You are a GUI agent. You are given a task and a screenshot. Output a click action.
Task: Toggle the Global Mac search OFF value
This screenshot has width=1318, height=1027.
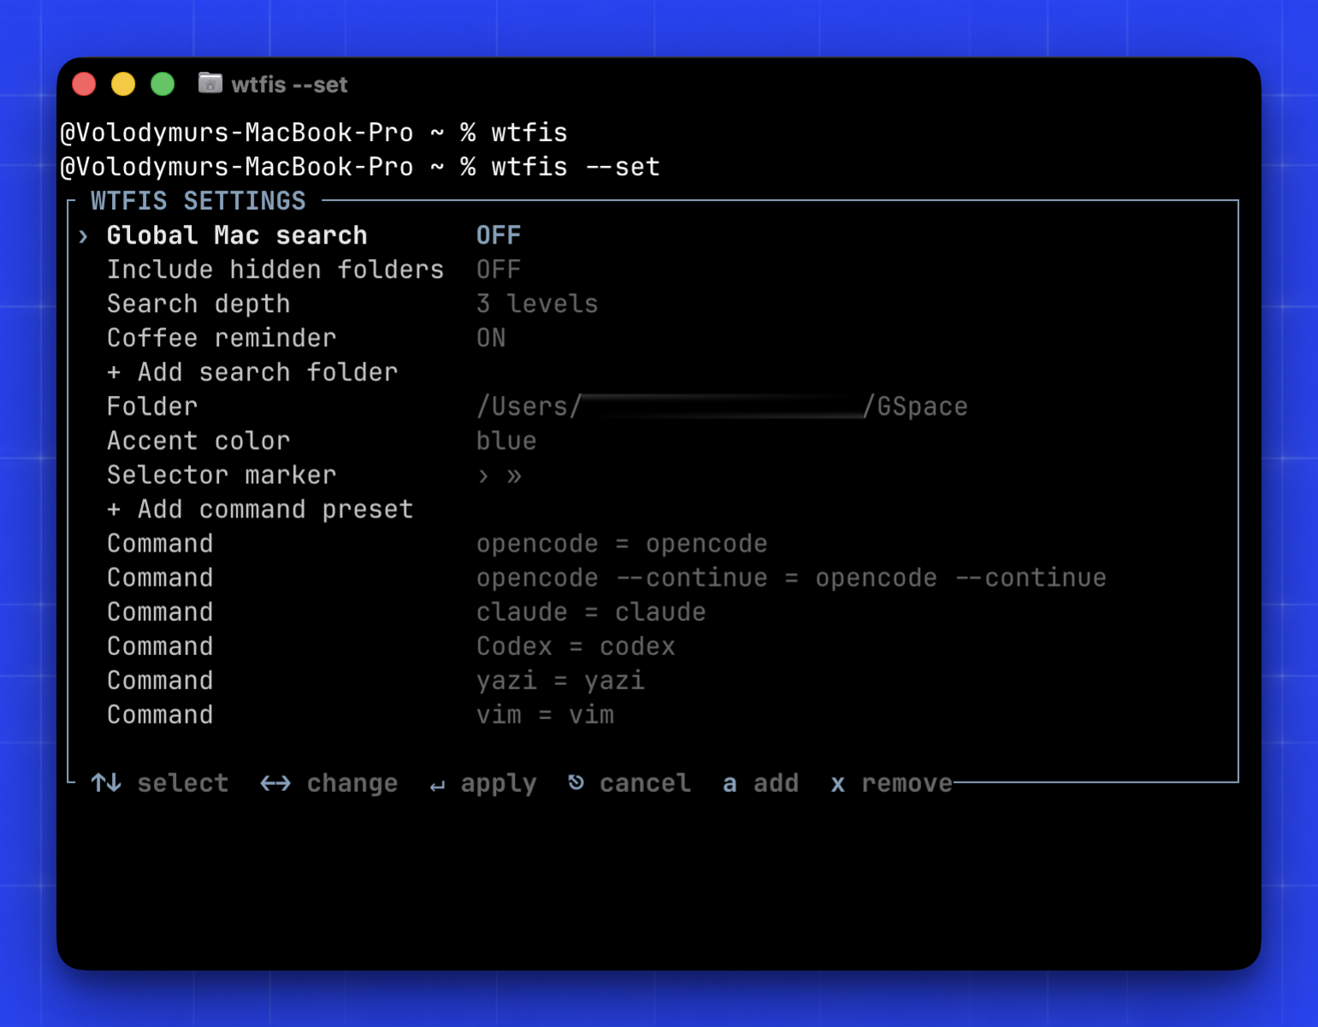click(499, 235)
